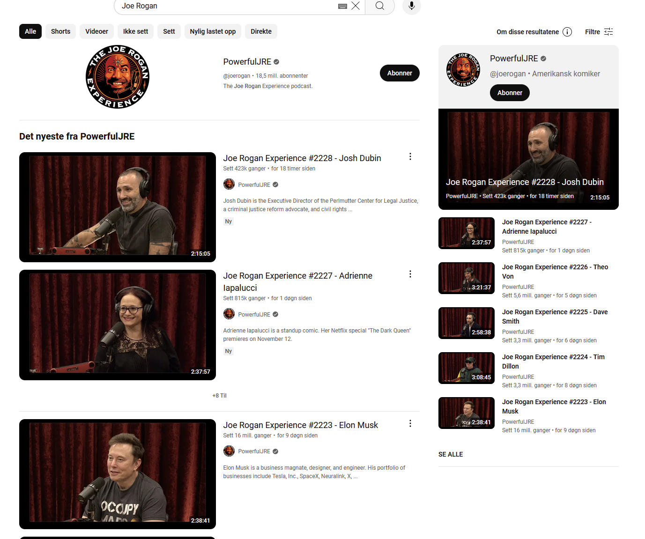Viewport: 645px width, 539px height.
Task: Select the Videoer filter chip
Action: 96,31
